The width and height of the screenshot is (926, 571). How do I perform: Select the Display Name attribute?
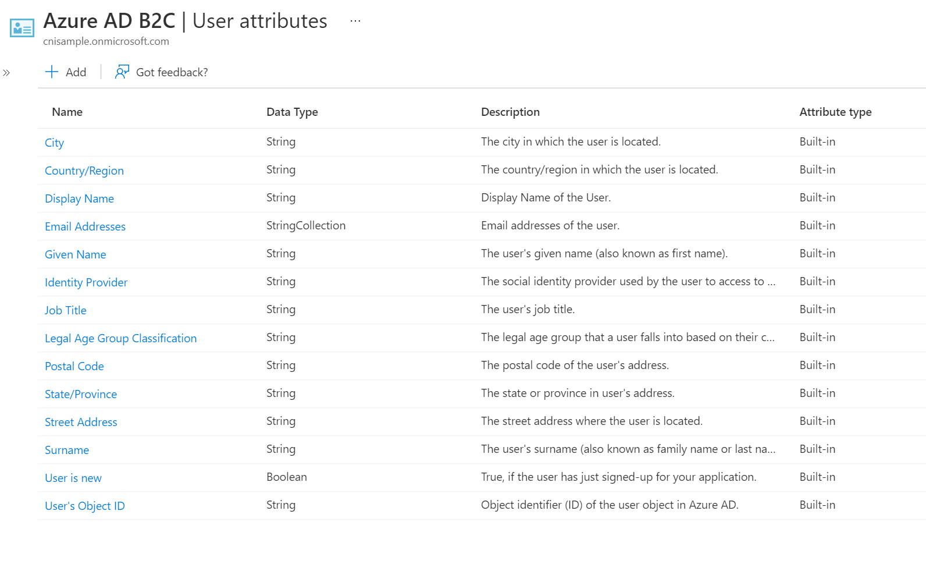point(79,198)
